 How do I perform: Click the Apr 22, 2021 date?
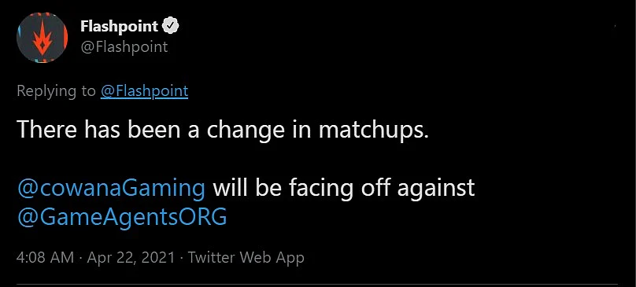point(130,257)
